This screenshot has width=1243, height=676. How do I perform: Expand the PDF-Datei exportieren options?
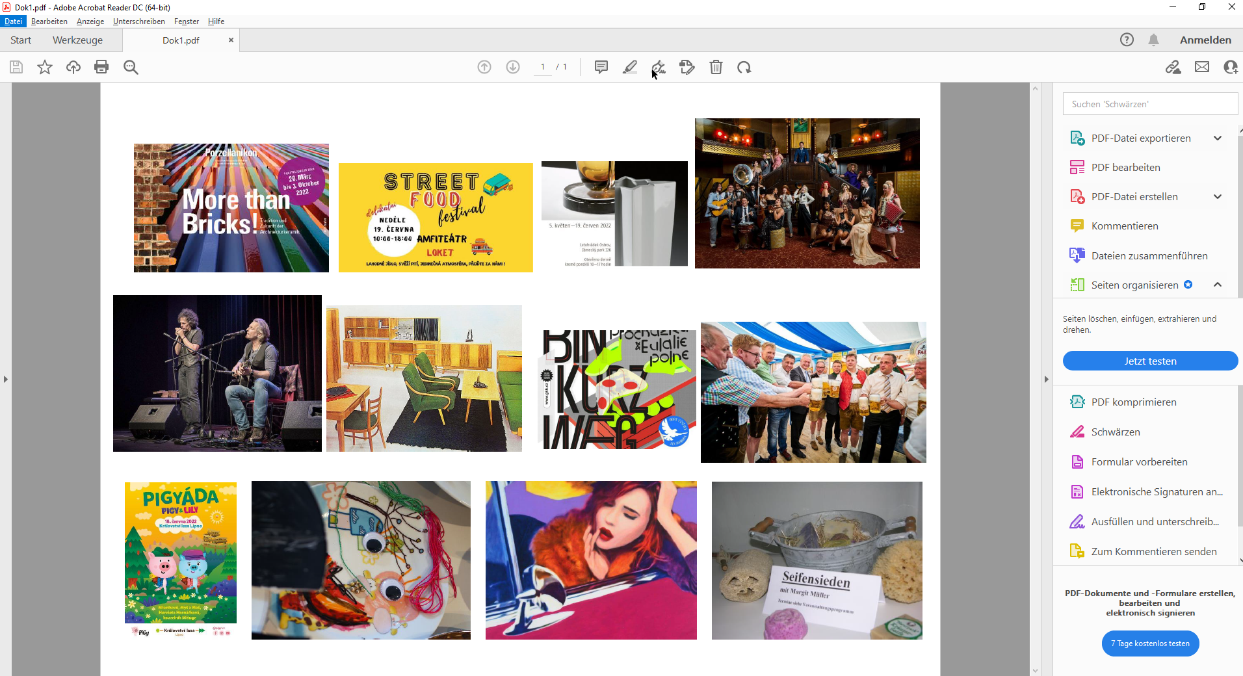point(1218,138)
